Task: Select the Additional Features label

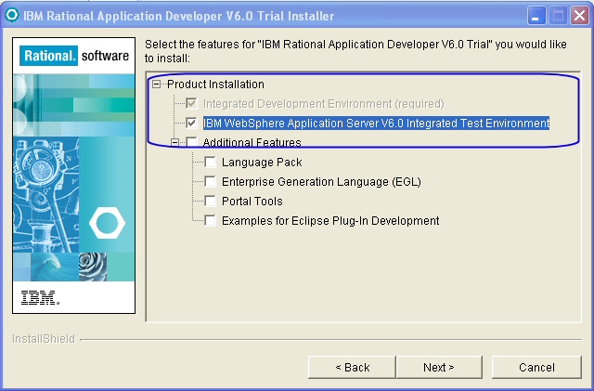Action: [x=252, y=143]
